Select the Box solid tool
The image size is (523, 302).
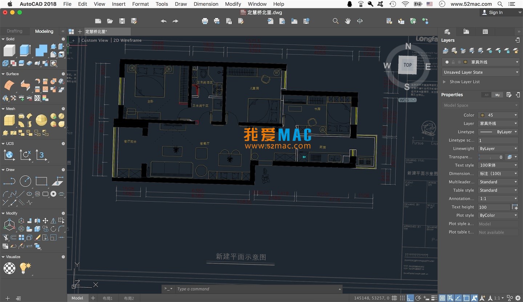(9, 50)
